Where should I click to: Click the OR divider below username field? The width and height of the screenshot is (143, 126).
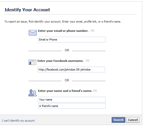[x=67, y=80]
